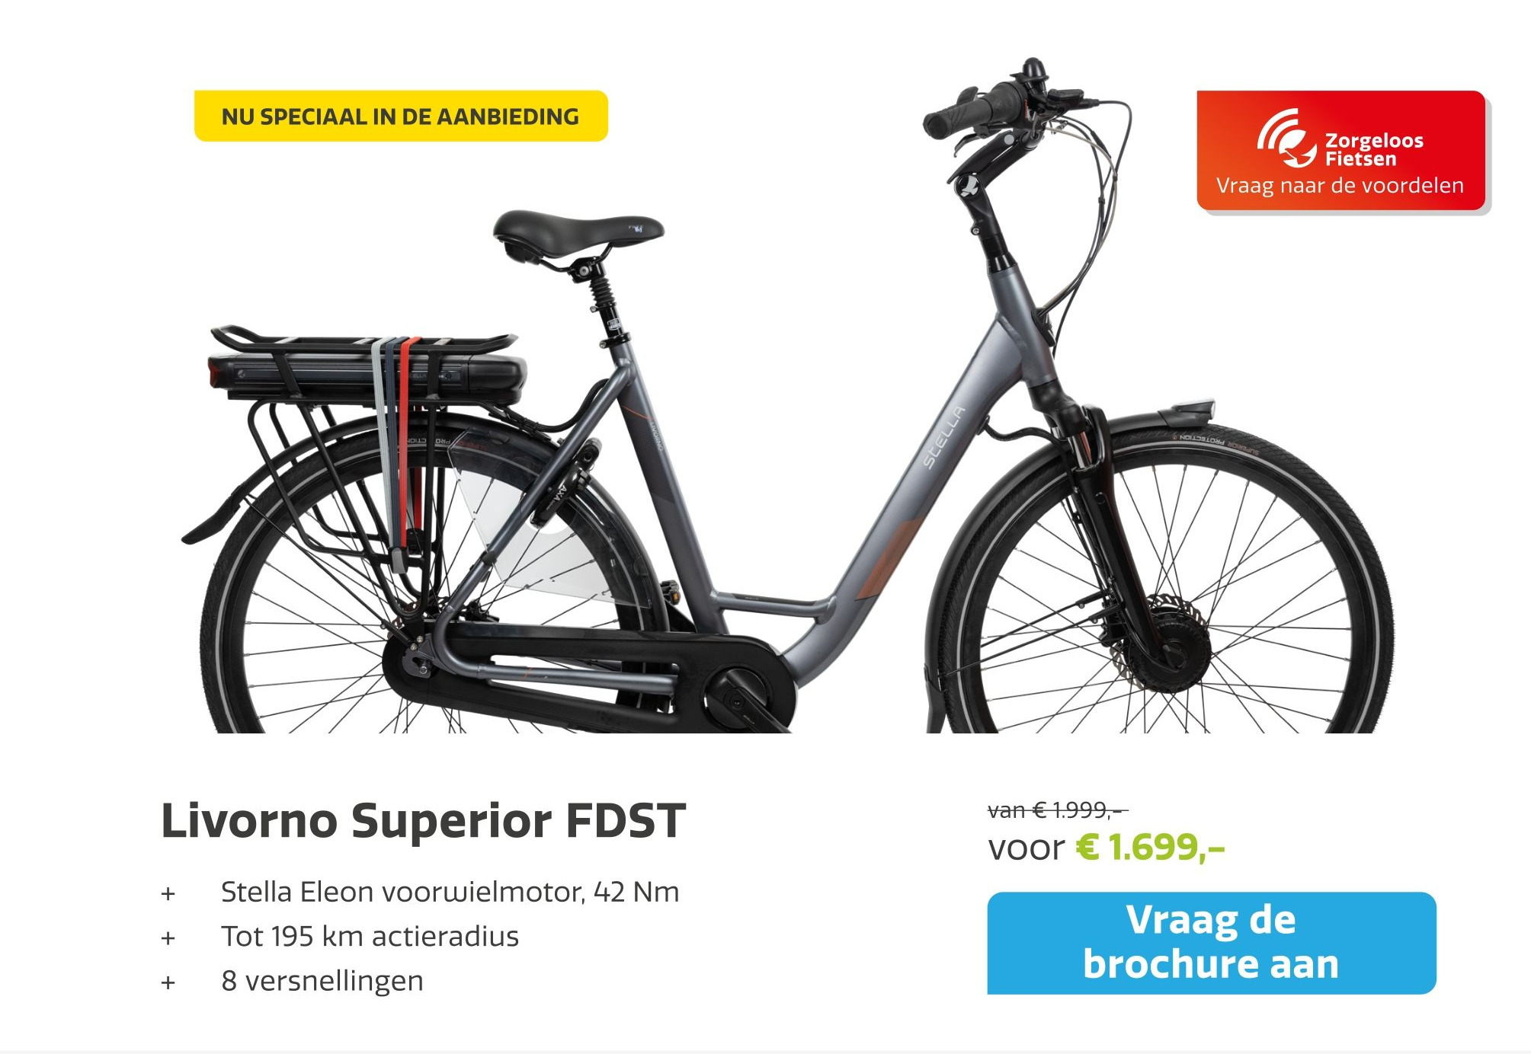Open the Livorno Superior FDST product title
Image resolution: width=1531 pixels, height=1054 pixels.
(423, 820)
